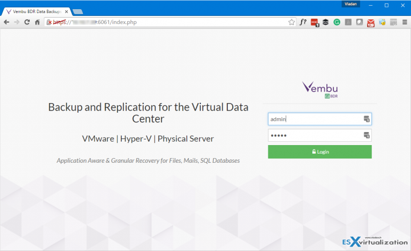Image resolution: width=411 pixels, height=251 pixels.
Task: Go to the browser home page
Action: pos(37,22)
